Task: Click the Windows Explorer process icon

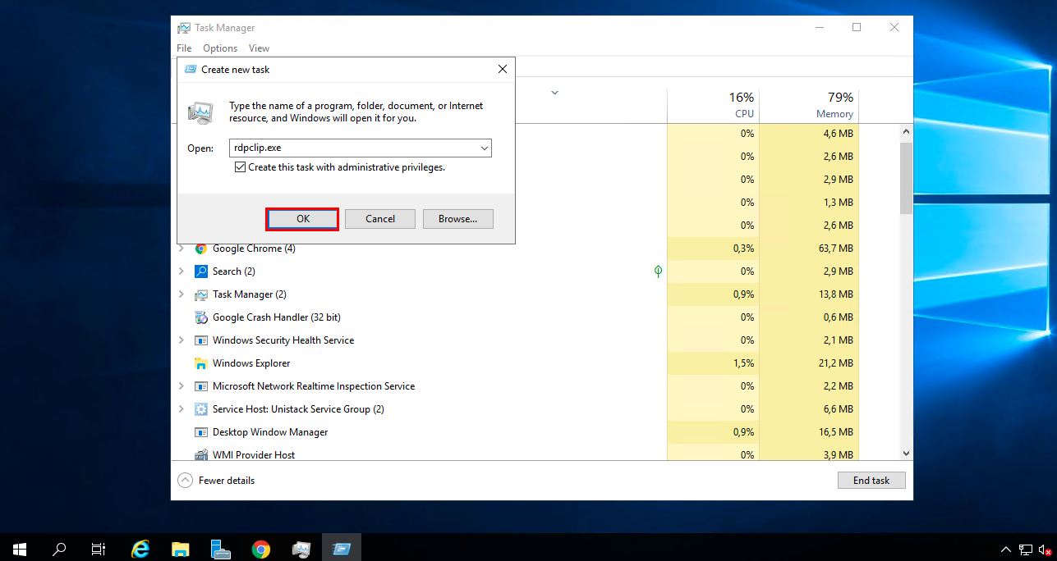Action: 201,363
